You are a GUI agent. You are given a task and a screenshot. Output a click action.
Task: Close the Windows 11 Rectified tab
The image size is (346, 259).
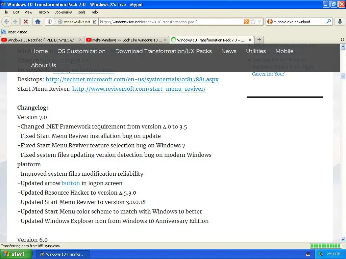click(80, 40)
